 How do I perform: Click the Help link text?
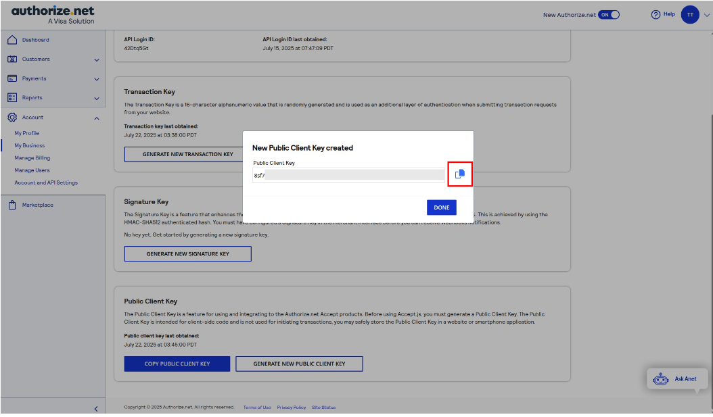click(669, 14)
